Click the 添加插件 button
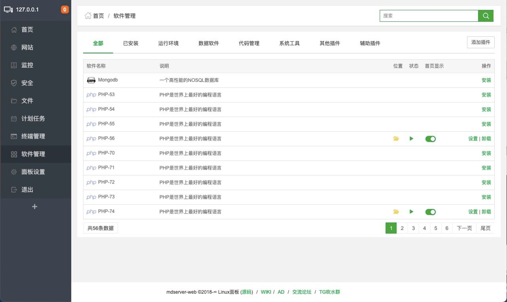 coord(480,42)
